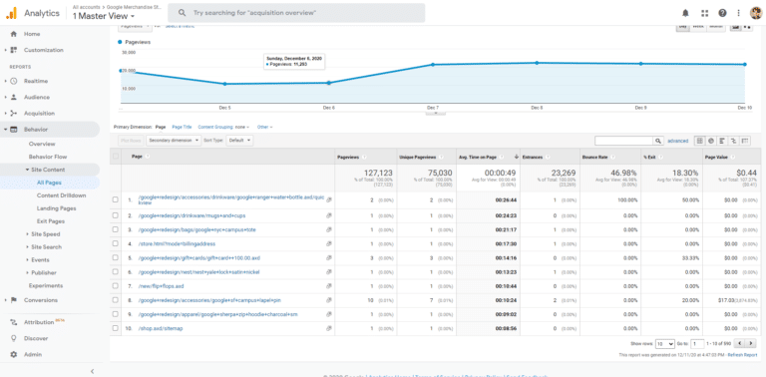The height and width of the screenshot is (377, 766).
Task: Click the Analytics logo
Action: click(x=12, y=13)
